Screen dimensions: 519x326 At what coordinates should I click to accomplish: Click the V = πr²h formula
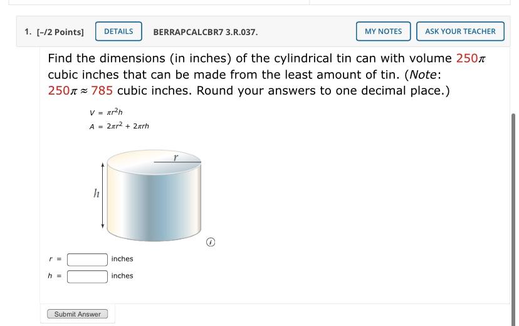click(106, 112)
